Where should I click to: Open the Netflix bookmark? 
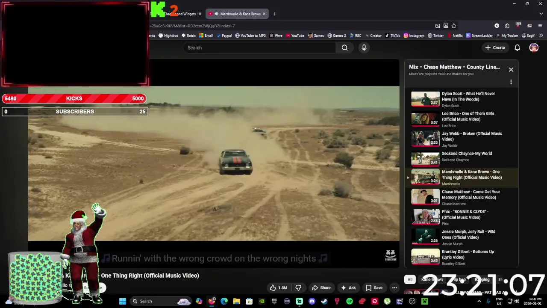pos(455,36)
